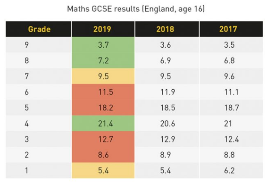Click the red 12.7 cell for grade 3
Screen dimensions: 267x184
(x=103, y=139)
